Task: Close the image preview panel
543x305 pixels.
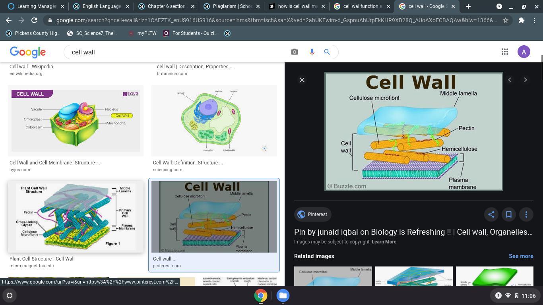Action: [x=302, y=80]
